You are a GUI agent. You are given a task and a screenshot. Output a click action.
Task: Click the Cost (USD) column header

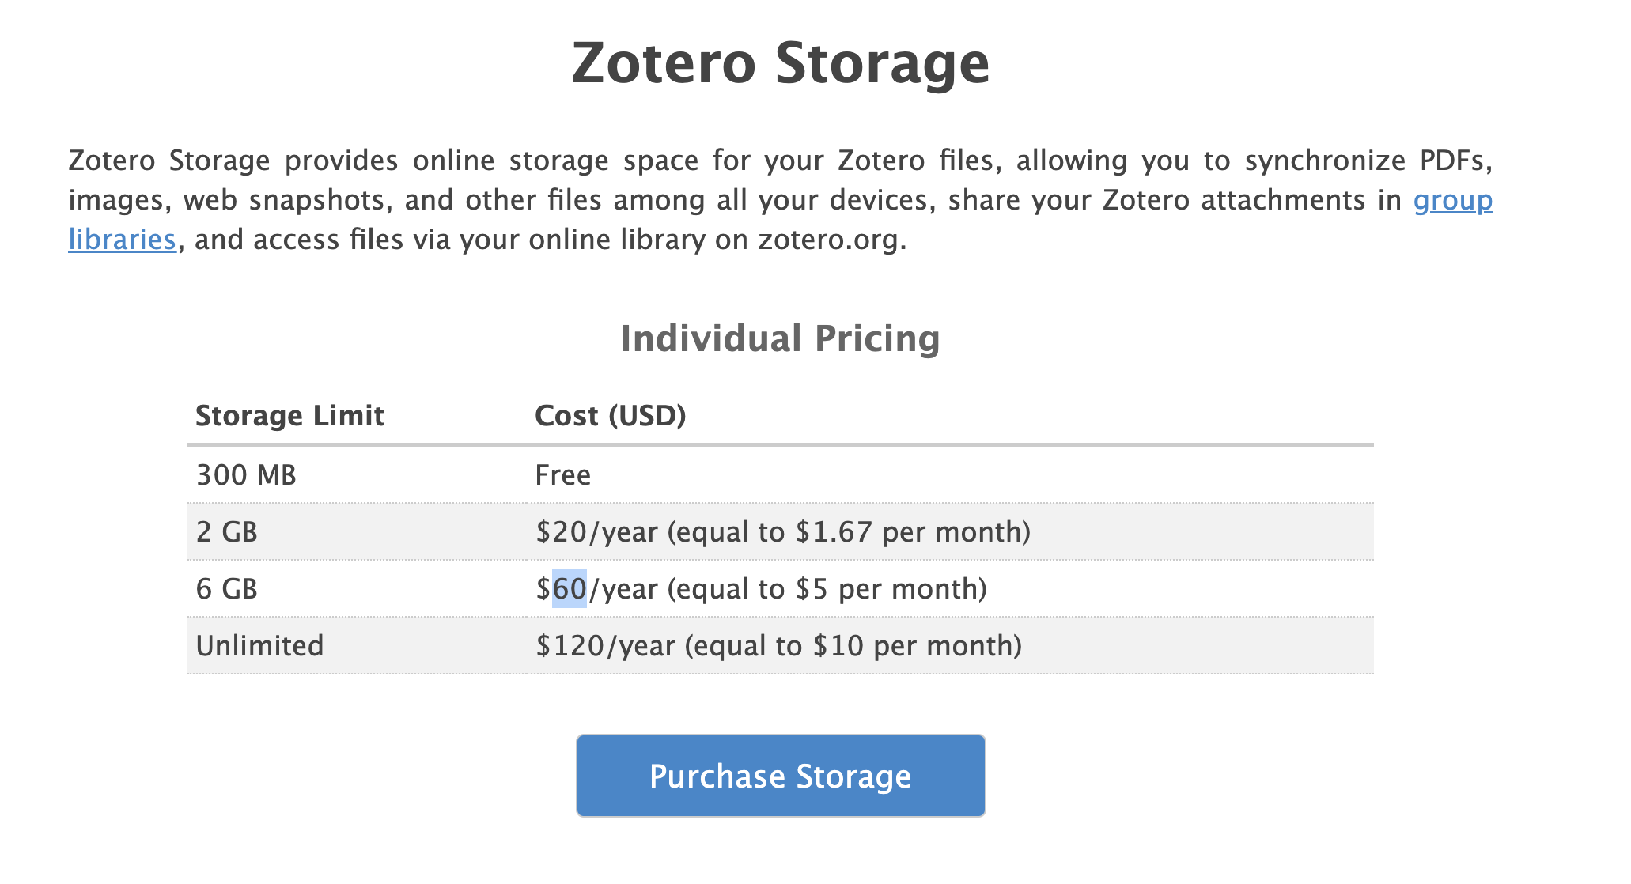pyautogui.click(x=610, y=416)
